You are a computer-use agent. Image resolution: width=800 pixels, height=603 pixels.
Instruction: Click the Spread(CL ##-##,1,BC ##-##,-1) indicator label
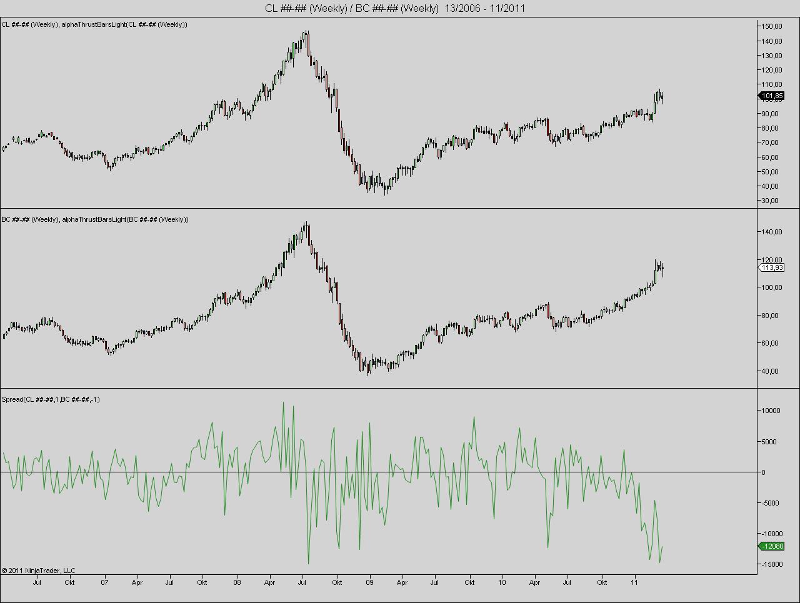tap(51, 399)
